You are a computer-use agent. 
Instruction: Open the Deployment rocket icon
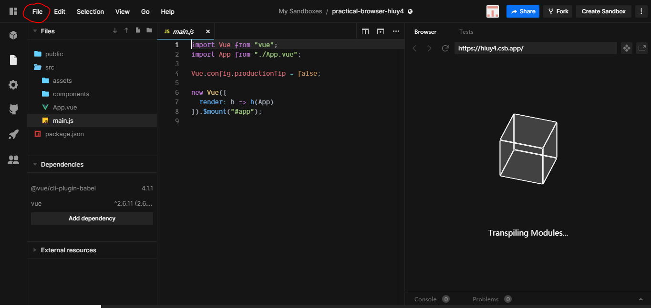pos(13,135)
